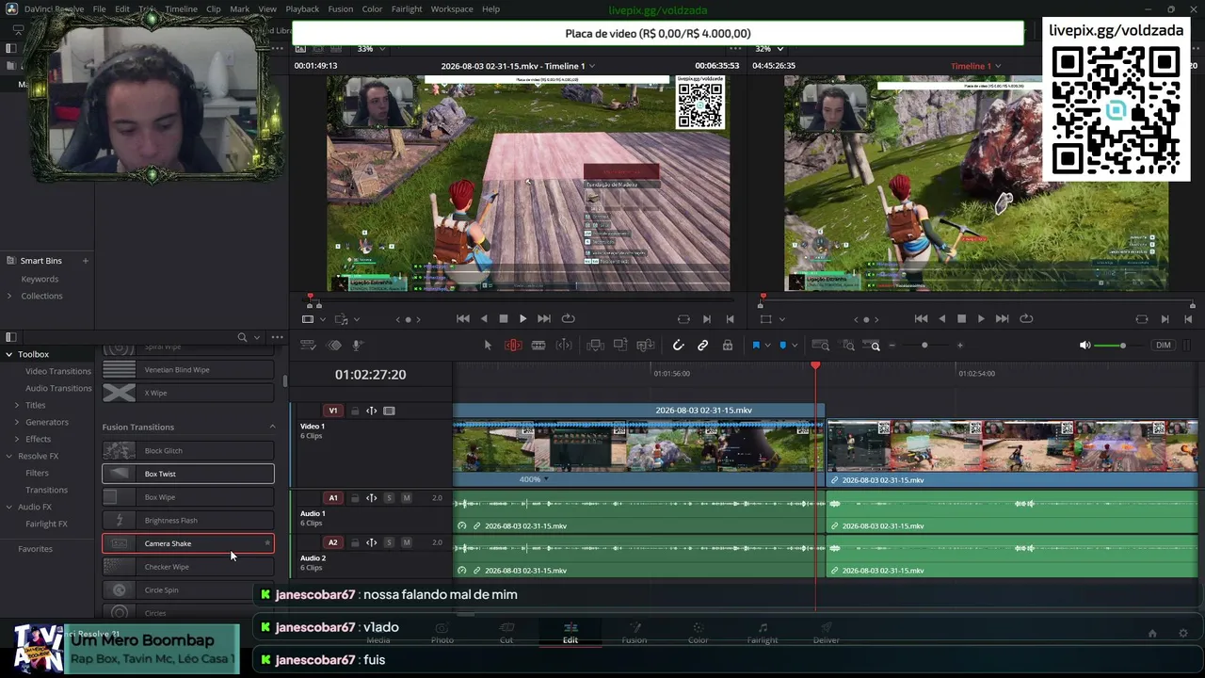Open the effects panel three-dot options menu
This screenshot has height=678, width=1205.
tap(277, 337)
